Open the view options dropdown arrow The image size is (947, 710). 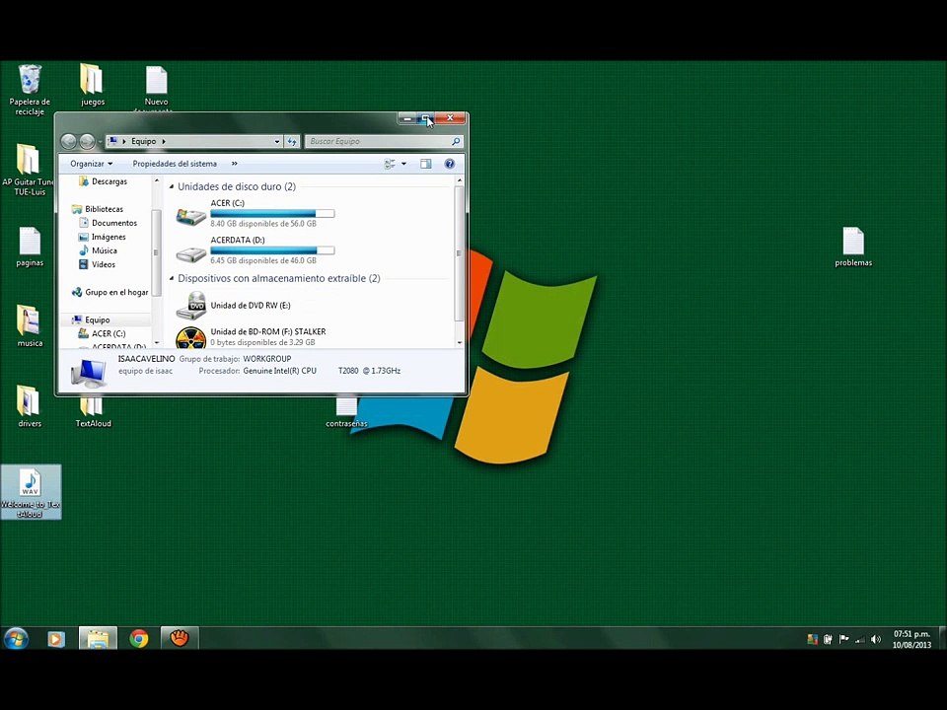(x=404, y=164)
